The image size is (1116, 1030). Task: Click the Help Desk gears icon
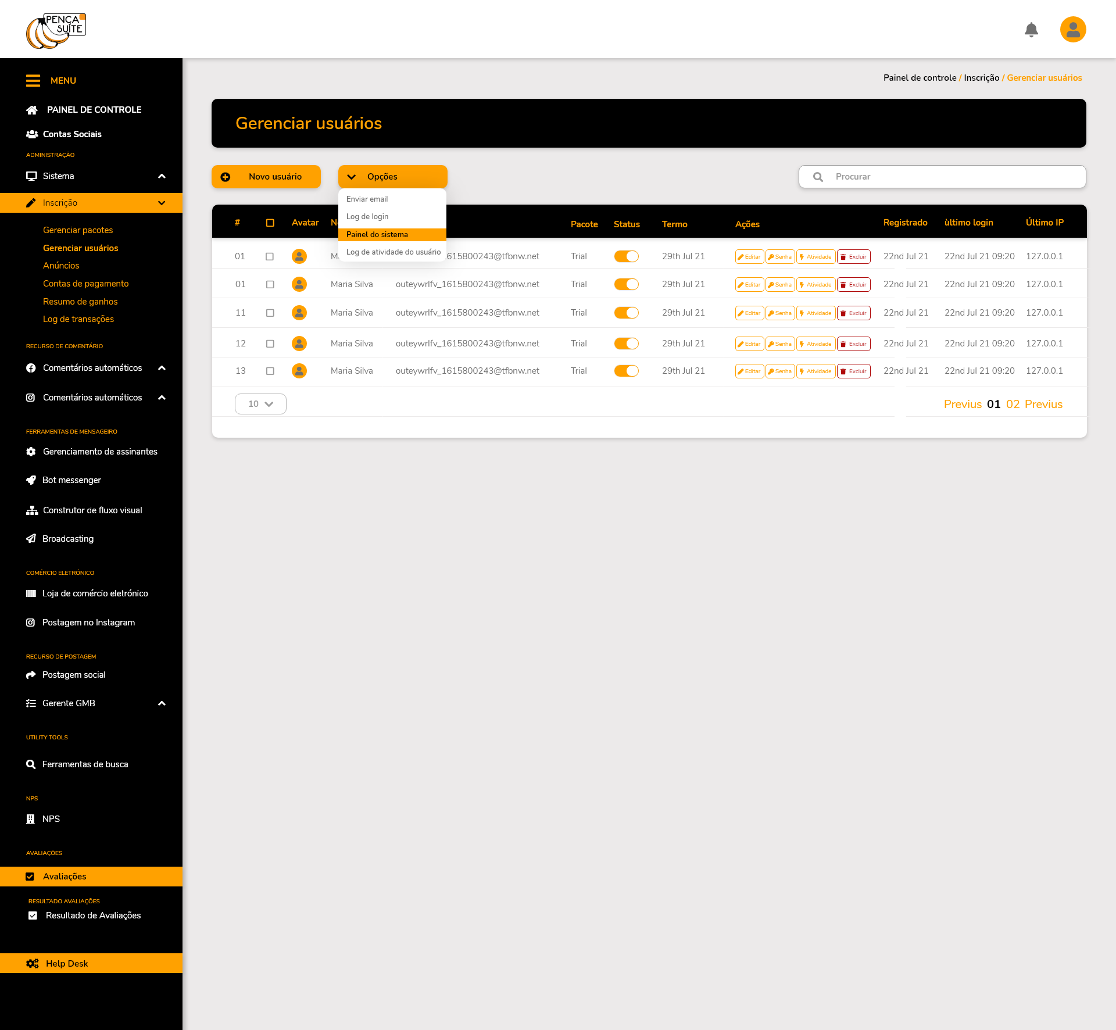(33, 963)
